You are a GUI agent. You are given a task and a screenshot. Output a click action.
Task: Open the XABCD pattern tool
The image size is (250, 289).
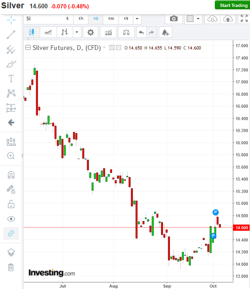click(11, 93)
